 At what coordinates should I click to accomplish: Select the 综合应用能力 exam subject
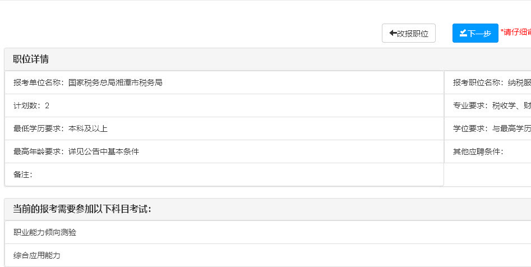click(37, 255)
